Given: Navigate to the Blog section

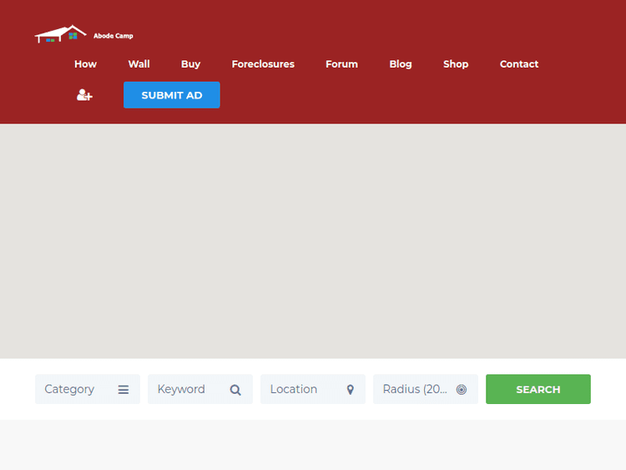Looking at the screenshot, I should (401, 64).
